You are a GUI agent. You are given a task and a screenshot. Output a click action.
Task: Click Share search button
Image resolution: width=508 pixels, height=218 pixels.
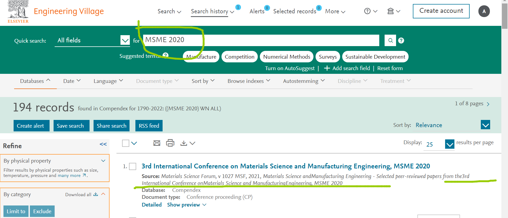111,126
